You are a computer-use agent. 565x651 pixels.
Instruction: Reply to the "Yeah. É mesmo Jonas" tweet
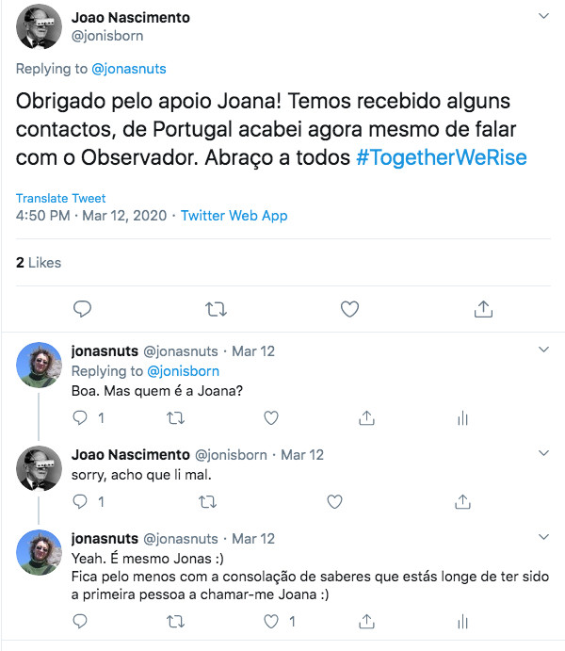click(80, 622)
